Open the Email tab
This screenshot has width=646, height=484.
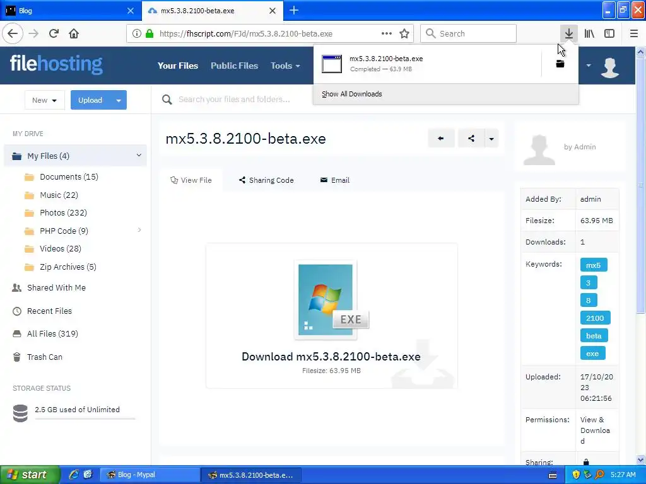coord(334,180)
